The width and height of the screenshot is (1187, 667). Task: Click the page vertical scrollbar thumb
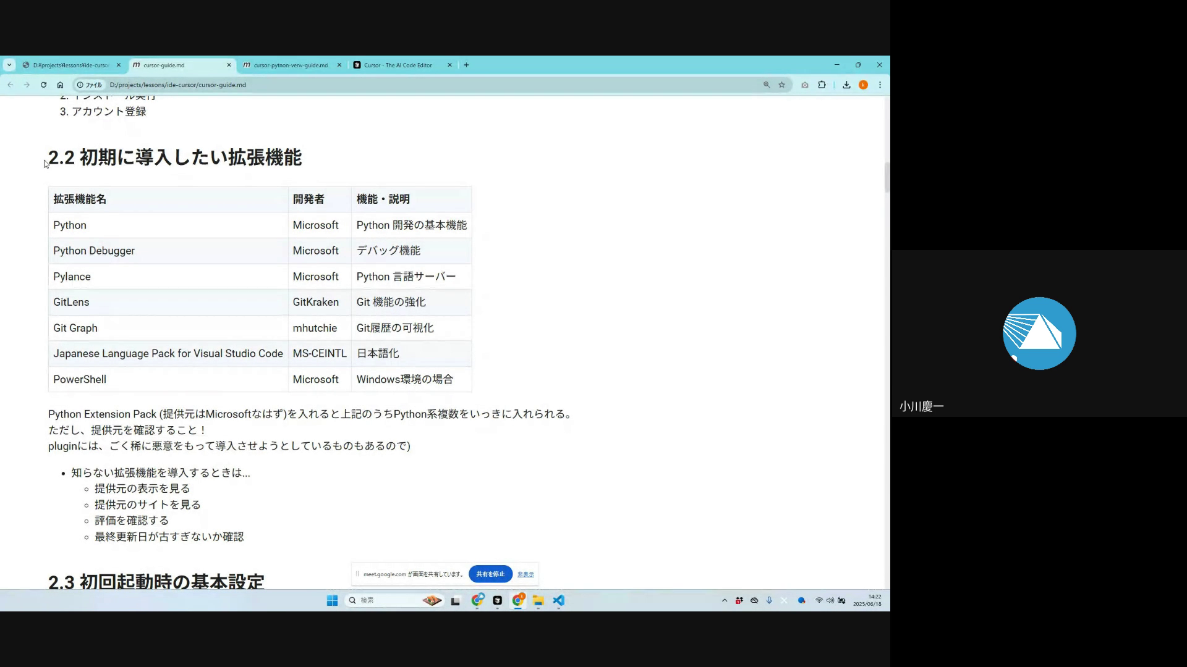pos(887,177)
